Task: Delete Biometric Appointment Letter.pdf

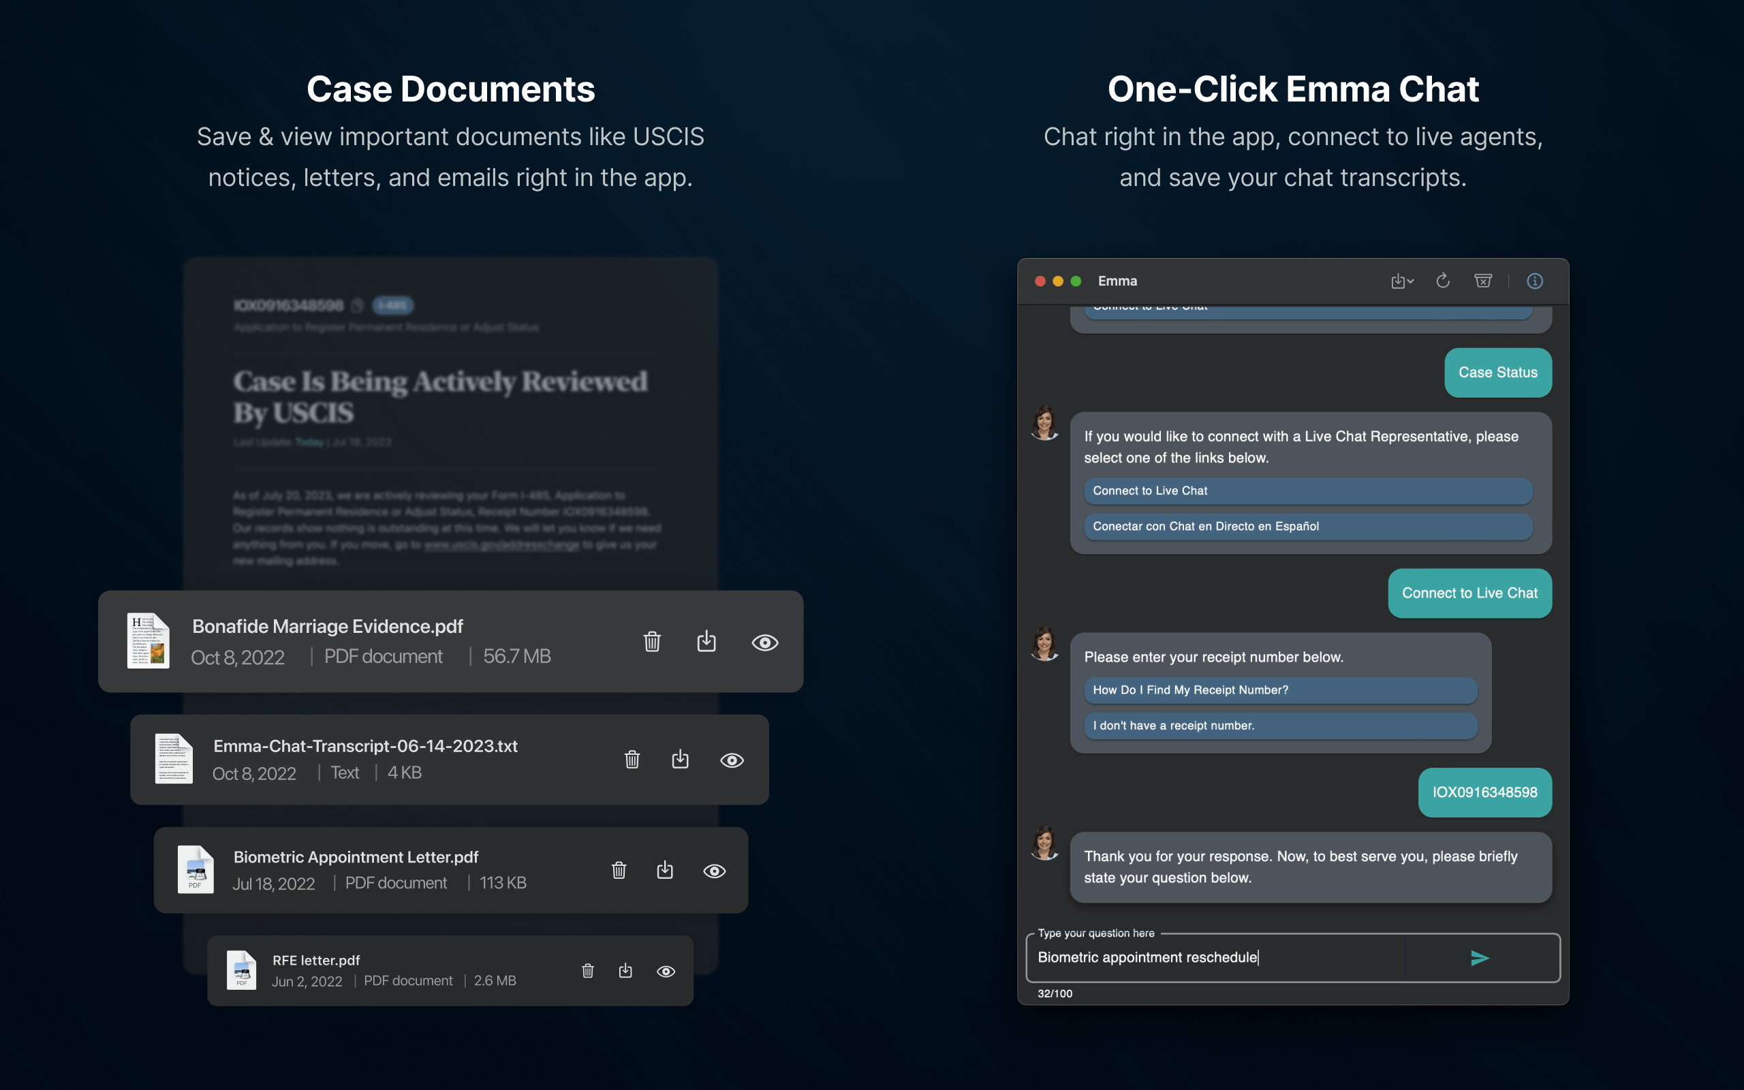Action: 619,870
